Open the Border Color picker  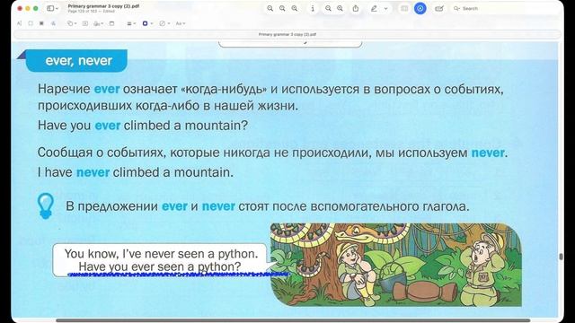(x=147, y=23)
